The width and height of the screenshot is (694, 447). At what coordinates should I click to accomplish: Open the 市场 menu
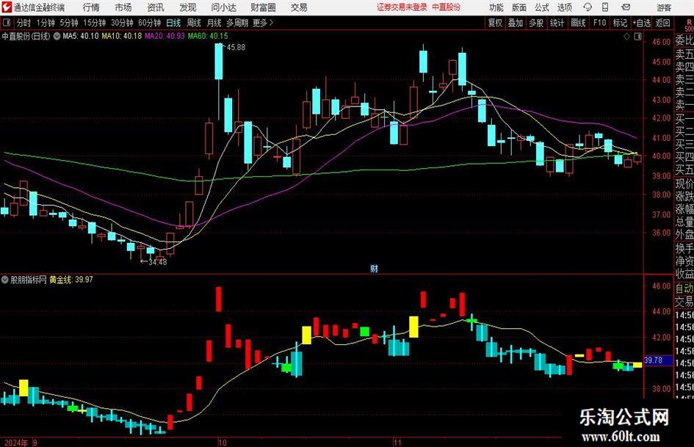pos(123,7)
